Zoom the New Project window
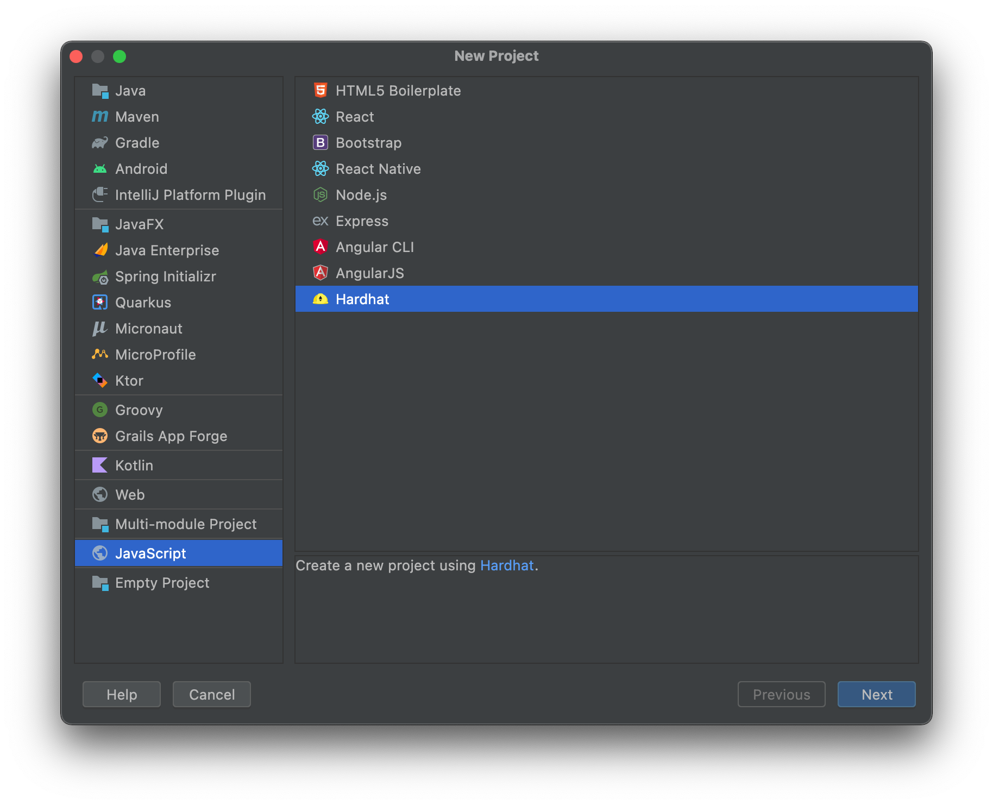This screenshot has height=805, width=993. tap(120, 56)
